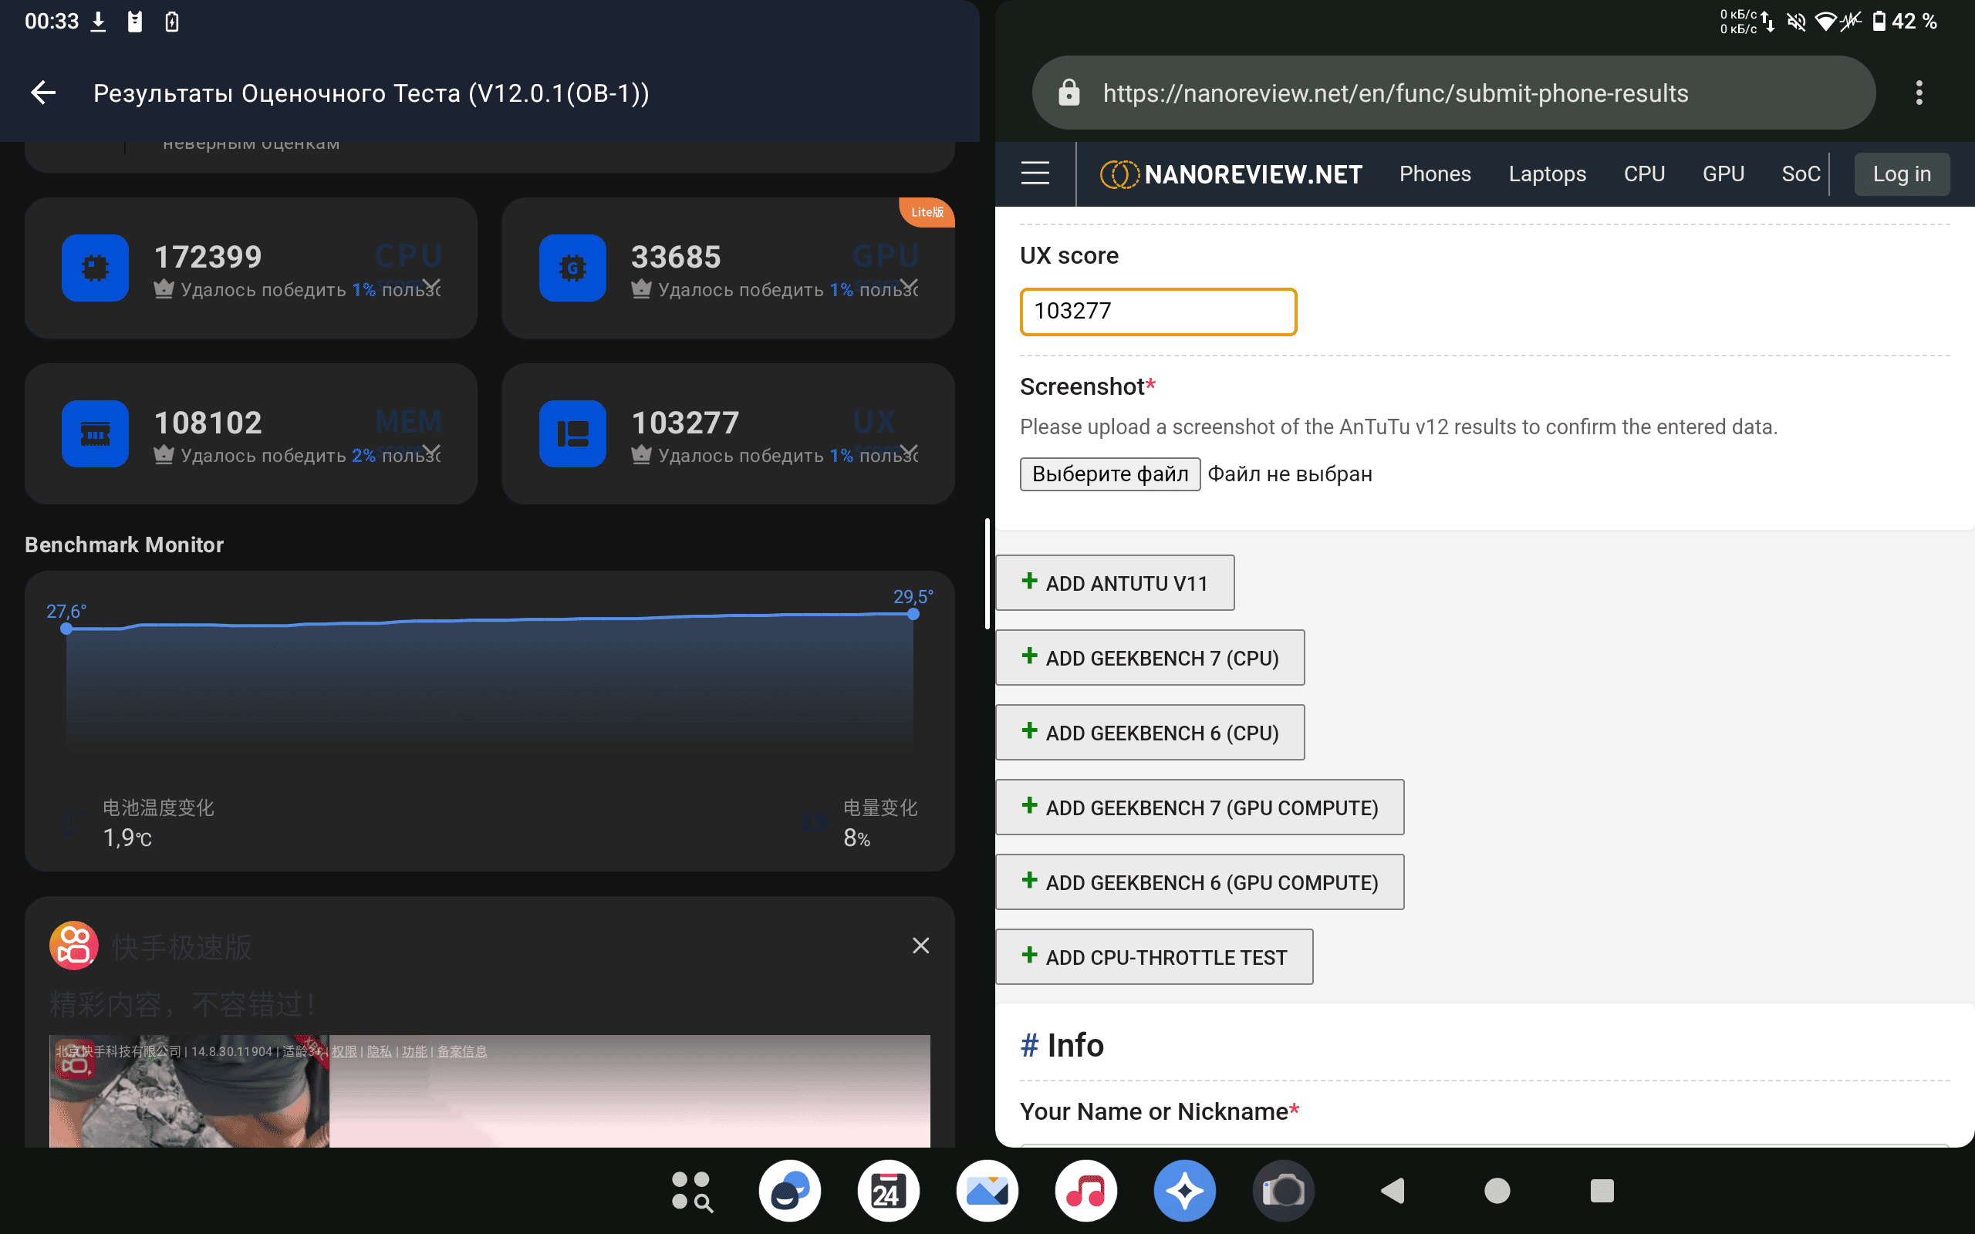Open the Laptops menu item

pos(1547,174)
